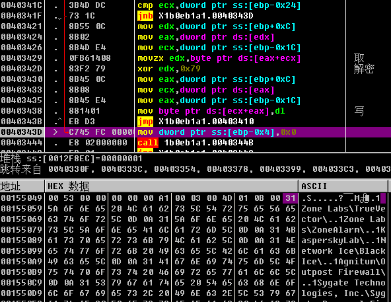Screen dimensions: 391x302
Task: Select dump address 00155069
Action: (22, 219)
